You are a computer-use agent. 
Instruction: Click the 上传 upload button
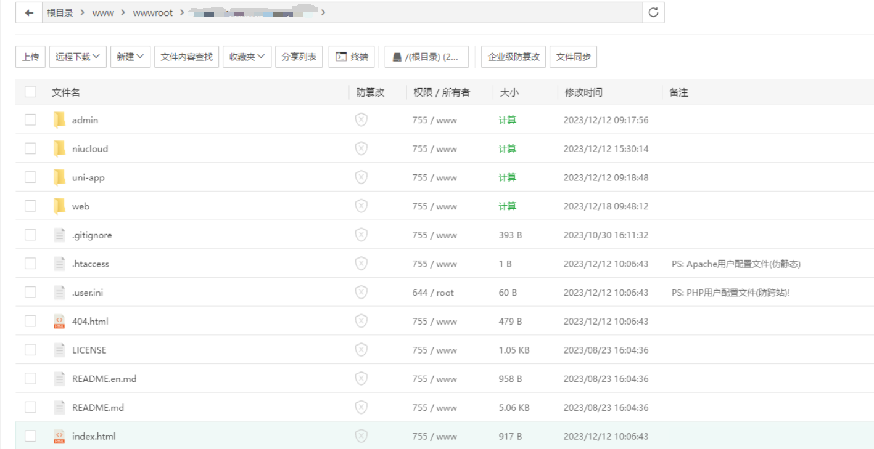click(x=30, y=57)
